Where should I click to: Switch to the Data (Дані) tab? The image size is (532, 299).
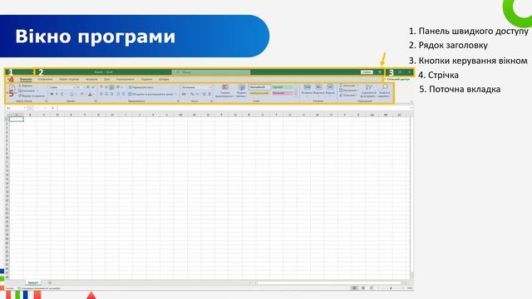coord(107,80)
